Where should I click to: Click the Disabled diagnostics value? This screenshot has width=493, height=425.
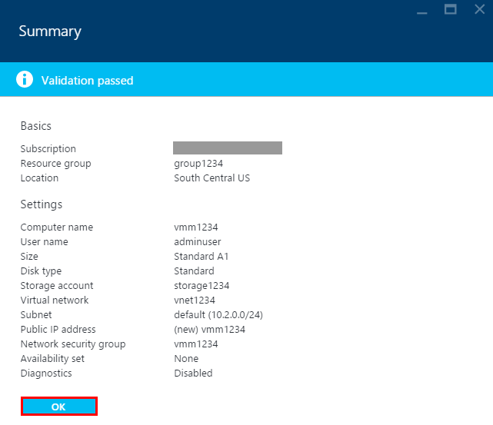click(193, 374)
